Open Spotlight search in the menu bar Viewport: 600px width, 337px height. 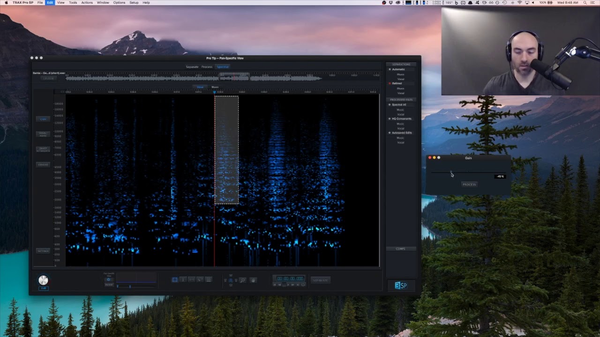pyautogui.click(x=584, y=3)
